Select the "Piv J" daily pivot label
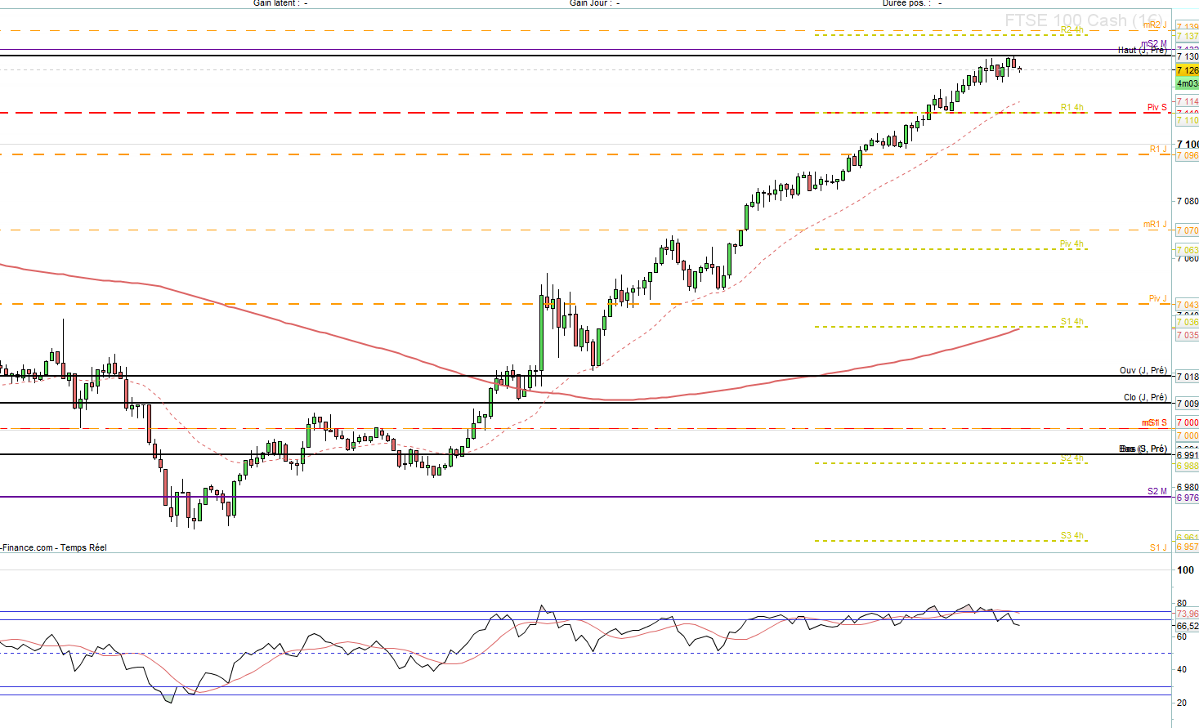 [x=1157, y=298]
